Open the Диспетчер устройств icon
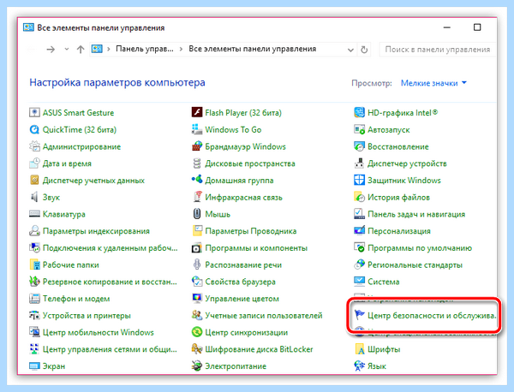 [x=359, y=163]
